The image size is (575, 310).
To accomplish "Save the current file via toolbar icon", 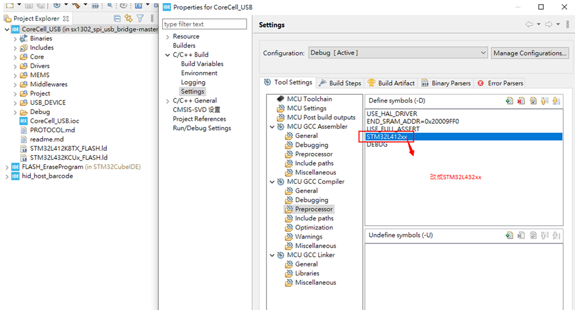I will click(28, 5).
